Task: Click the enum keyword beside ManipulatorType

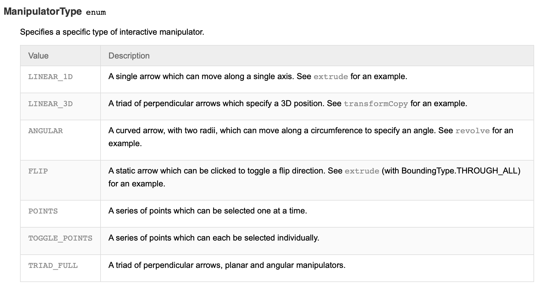Action: click(96, 12)
